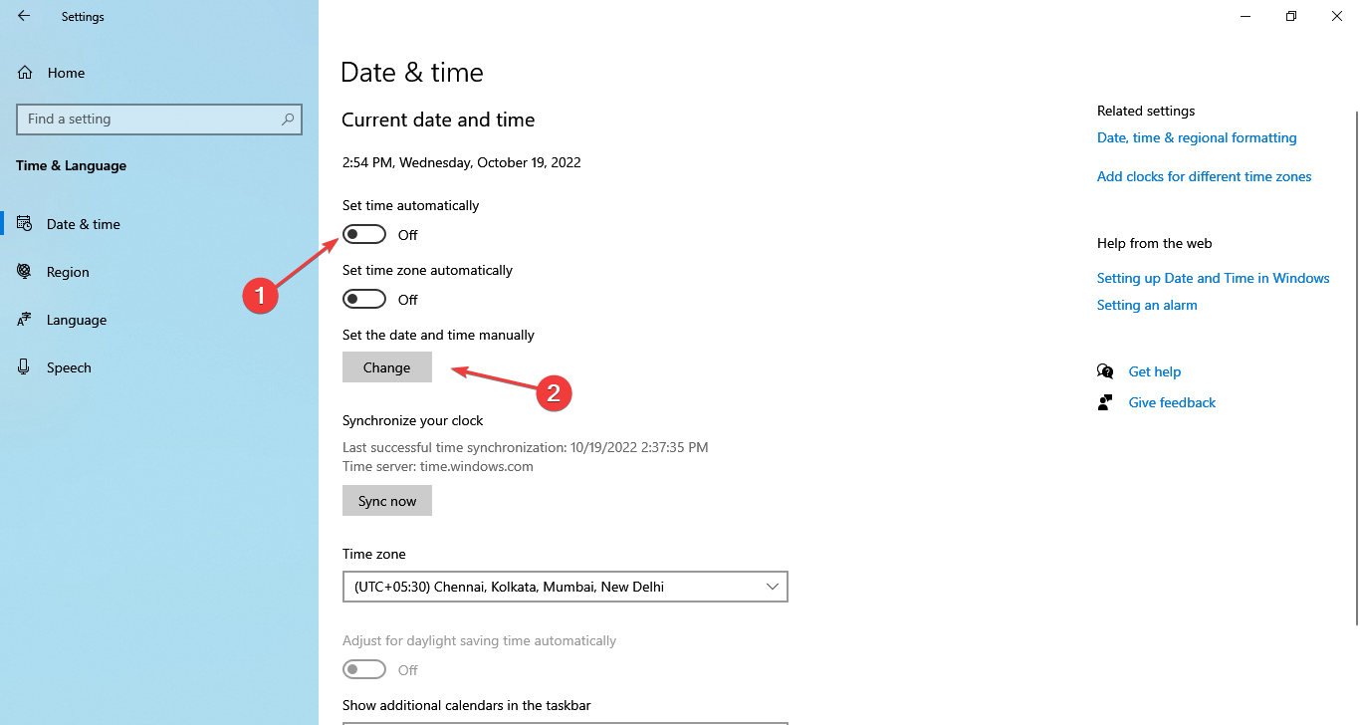Open Add clocks for different time zones link
This screenshot has height=725, width=1360.
pyautogui.click(x=1204, y=176)
